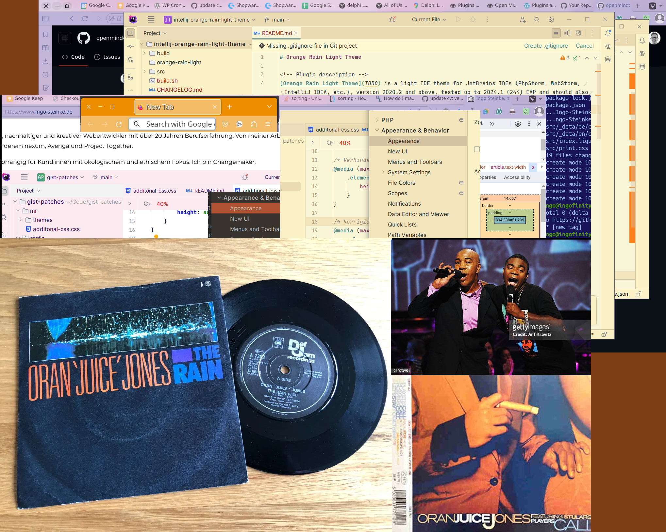Expand the build folder in Project tree

click(144, 53)
